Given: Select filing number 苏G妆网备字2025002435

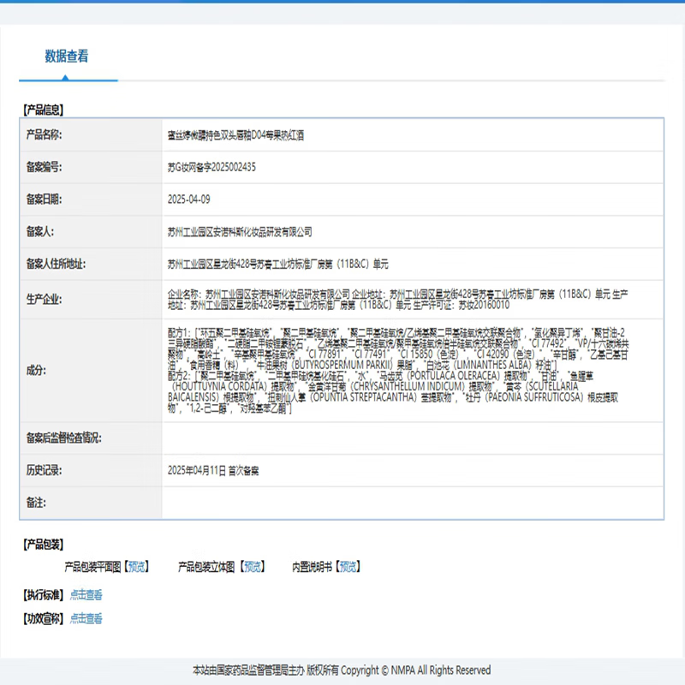Looking at the screenshot, I should point(211,167).
